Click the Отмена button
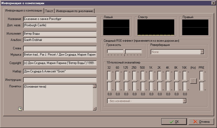 pos(201,121)
